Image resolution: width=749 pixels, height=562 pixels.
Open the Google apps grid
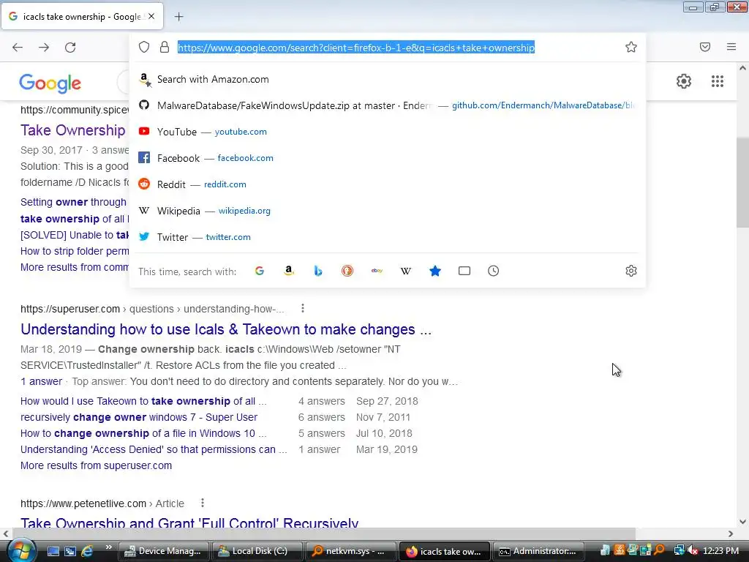[x=718, y=81]
